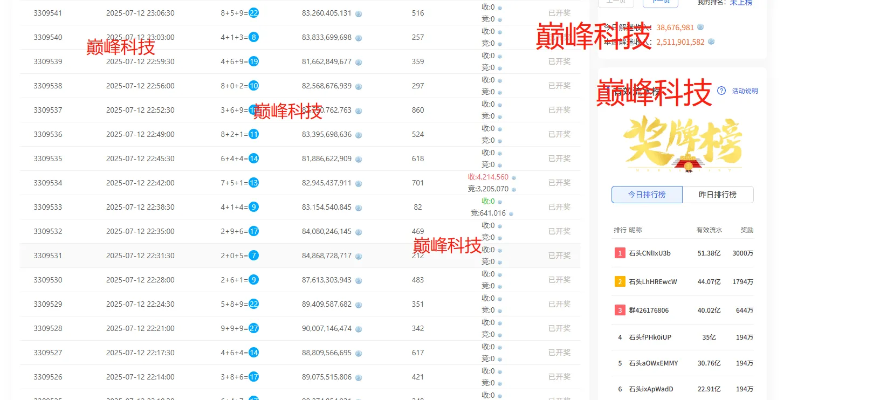Click coin icon beside weekly income 2,511,901,582

pyautogui.click(x=711, y=42)
